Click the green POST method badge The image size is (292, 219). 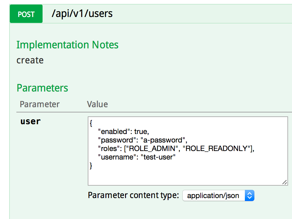(26, 14)
